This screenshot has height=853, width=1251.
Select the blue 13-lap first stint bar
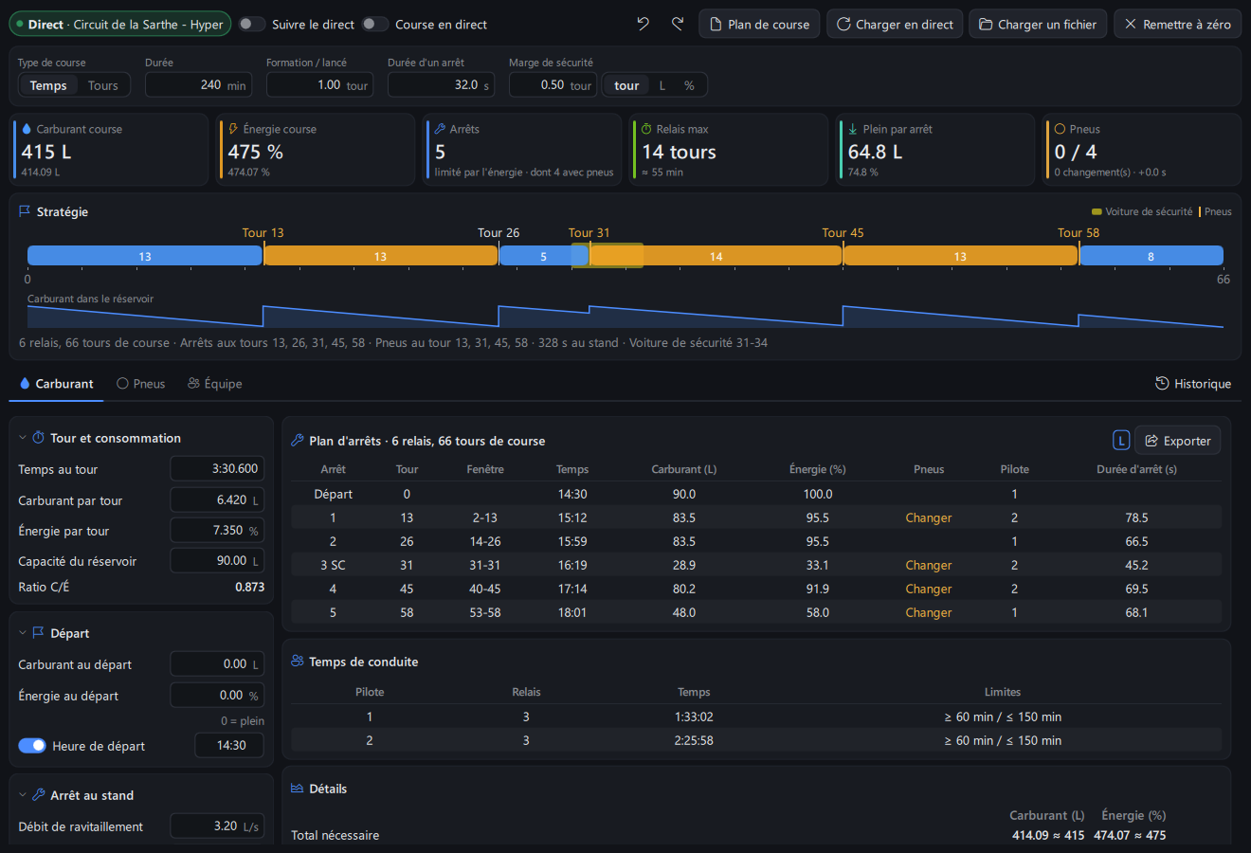coord(145,256)
